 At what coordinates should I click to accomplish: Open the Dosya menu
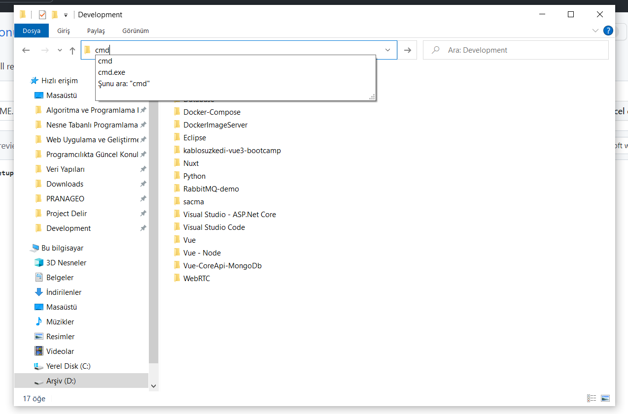coord(31,31)
